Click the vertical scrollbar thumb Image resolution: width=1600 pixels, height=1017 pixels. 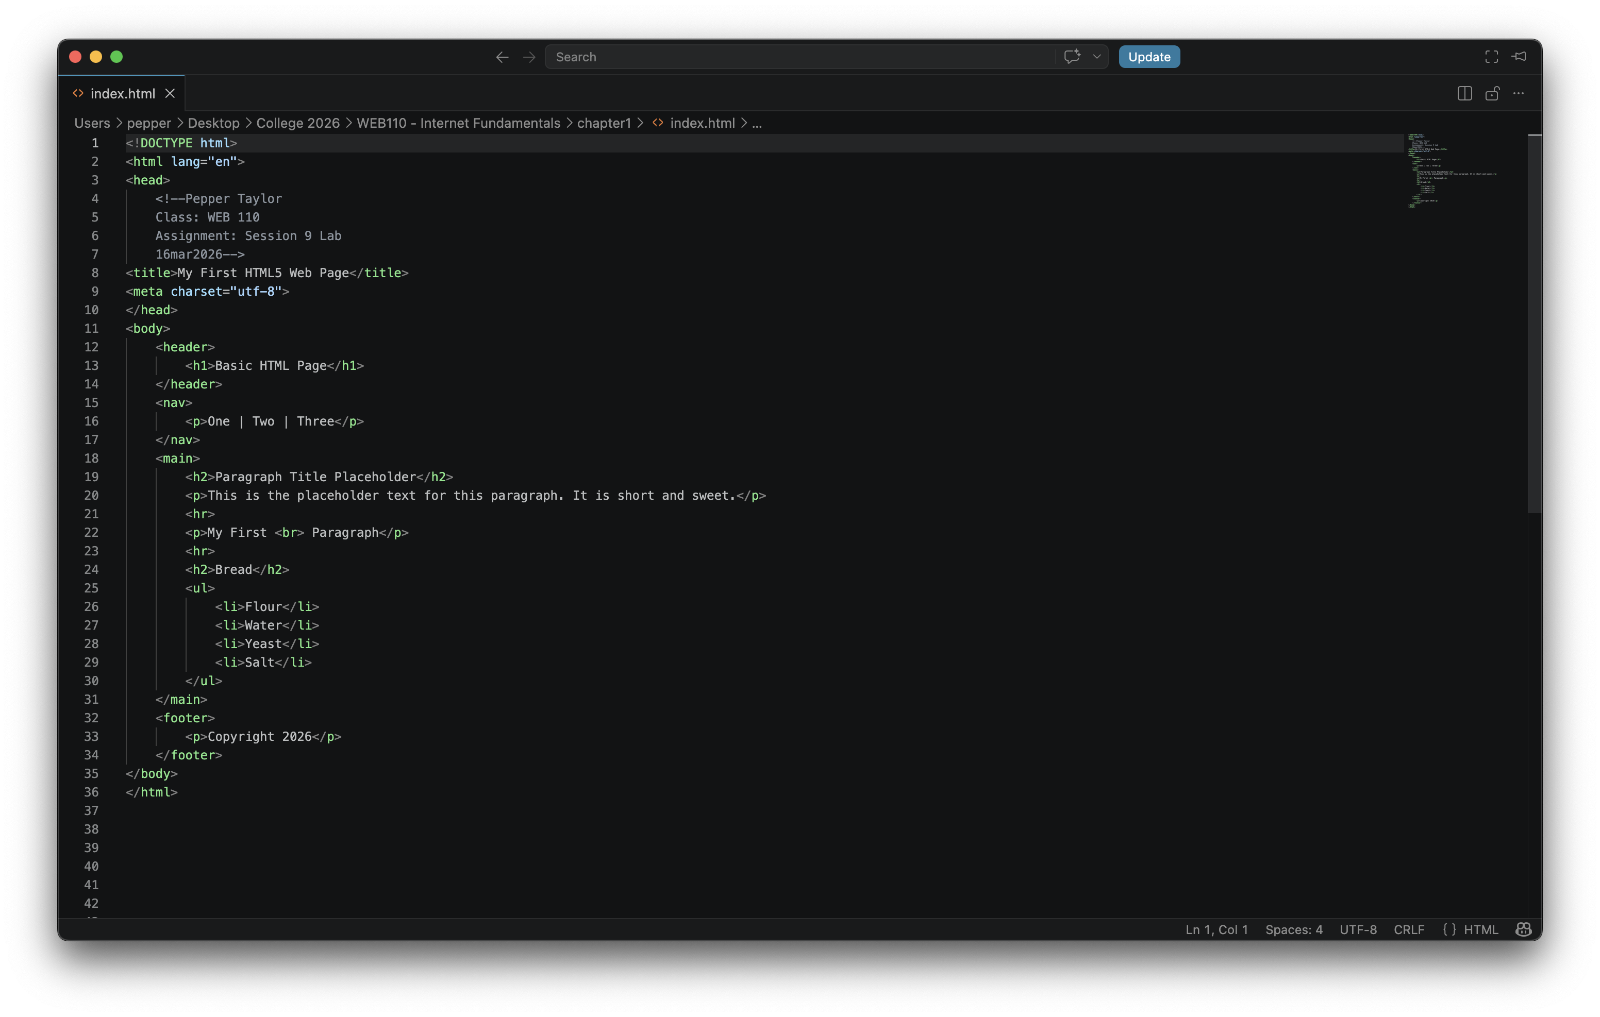[1534, 324]
